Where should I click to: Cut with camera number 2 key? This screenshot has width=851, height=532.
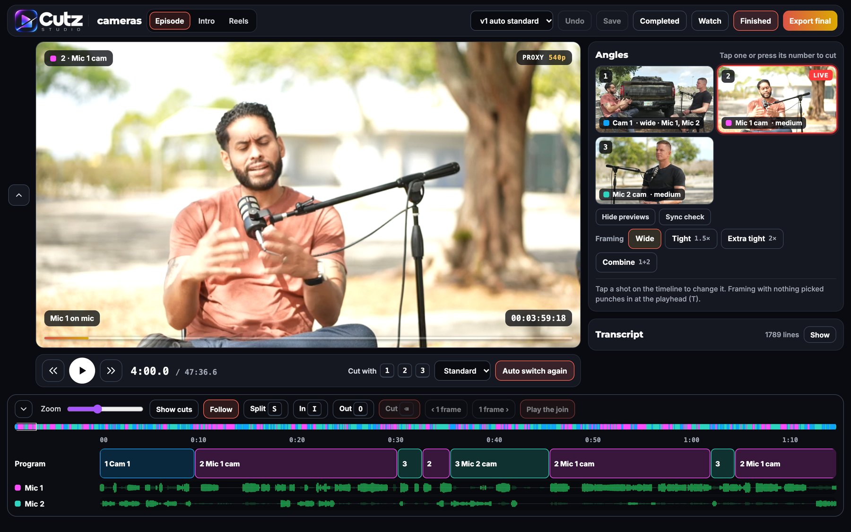tap(405, 371)
